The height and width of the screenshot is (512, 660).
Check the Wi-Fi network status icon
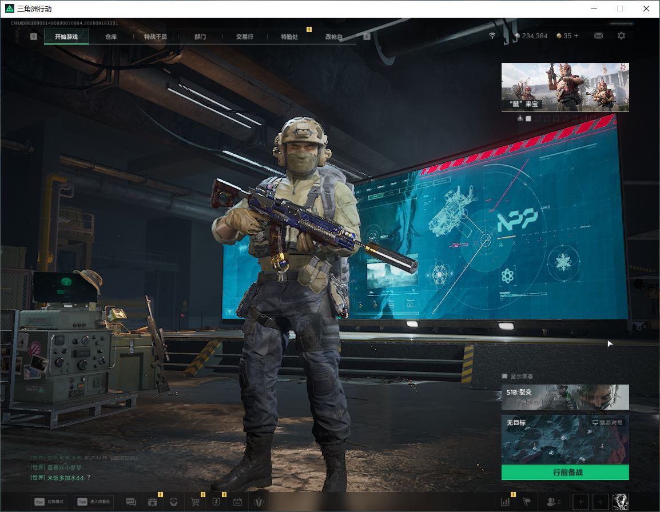coord(492,36)
